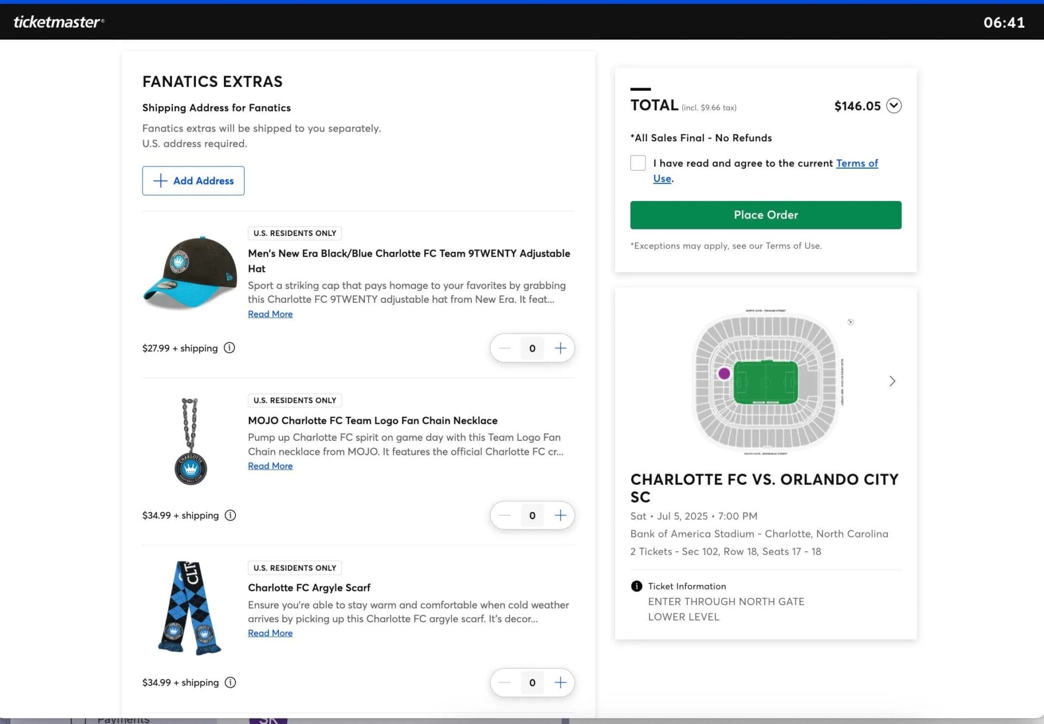Click the Place Order button
Viewport: 1044px width, 724px height.
click(766, 215)
